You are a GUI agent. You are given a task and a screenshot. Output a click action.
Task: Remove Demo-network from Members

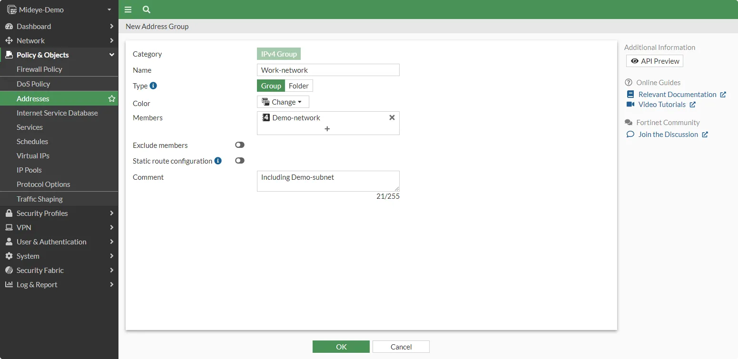click(392, 117)
